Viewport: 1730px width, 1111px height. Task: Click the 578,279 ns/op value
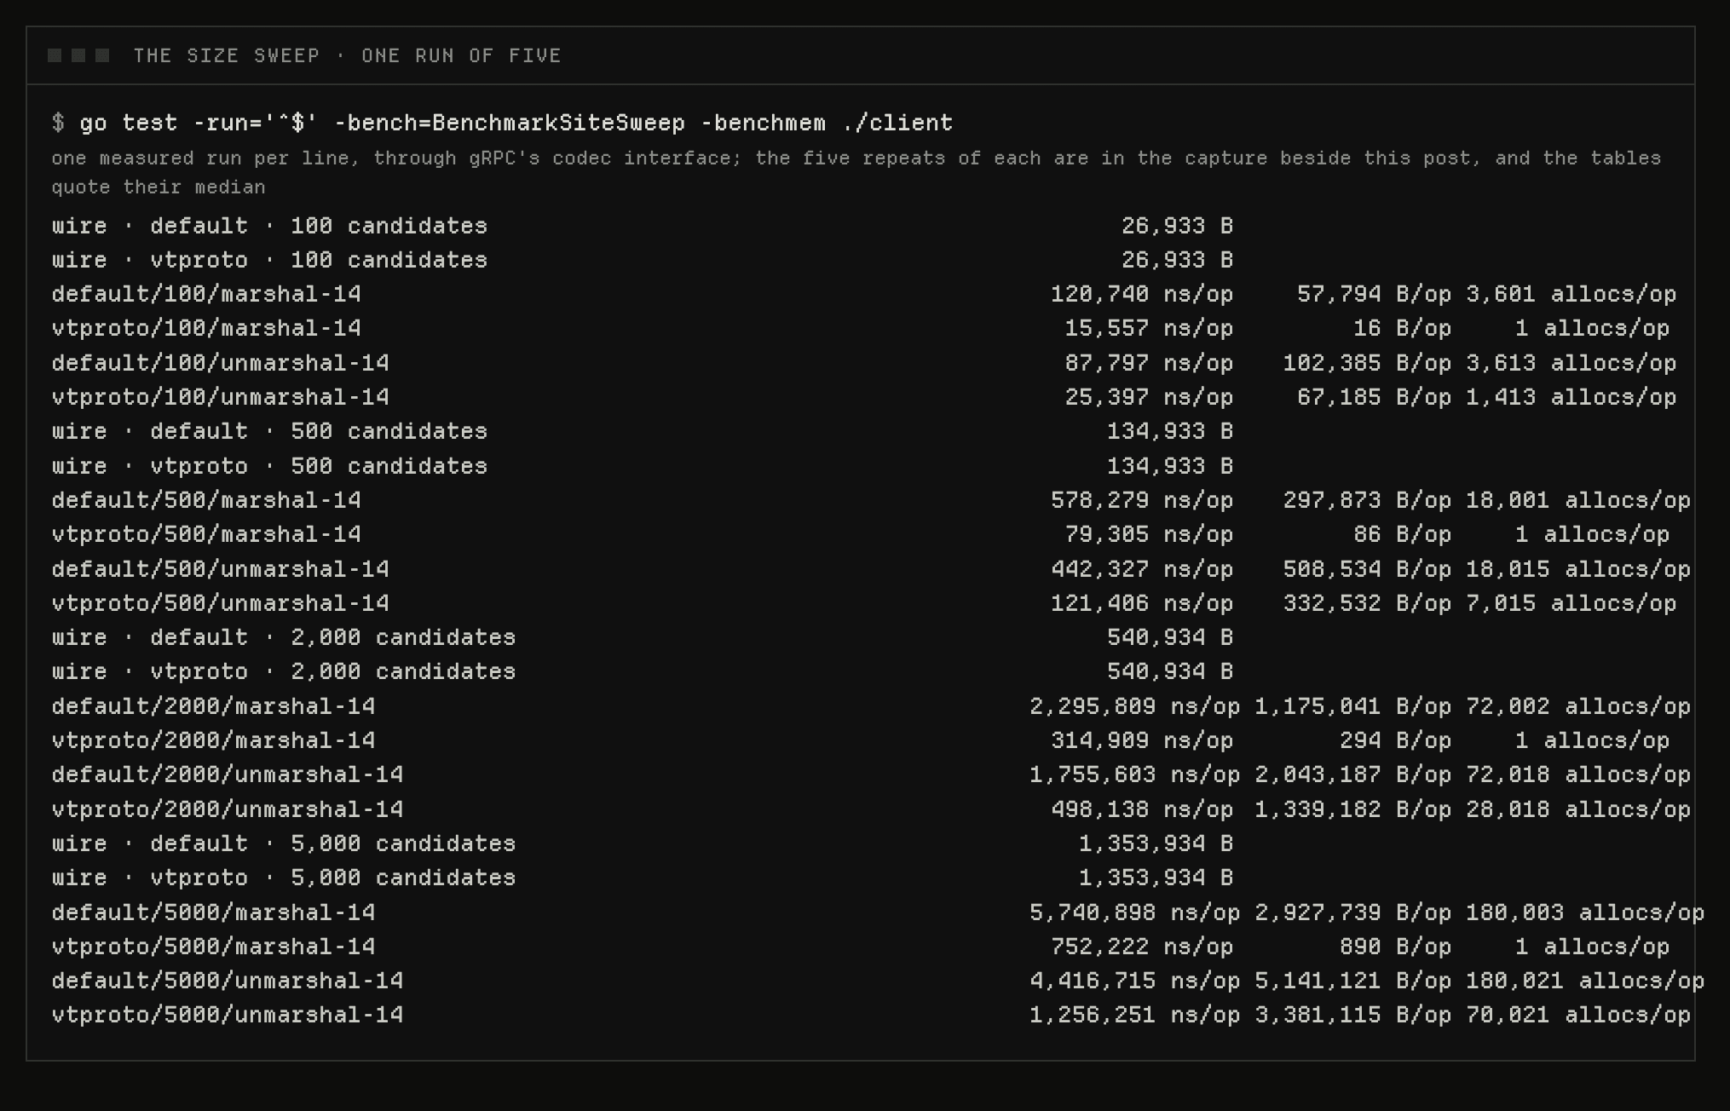(1142, 500)
